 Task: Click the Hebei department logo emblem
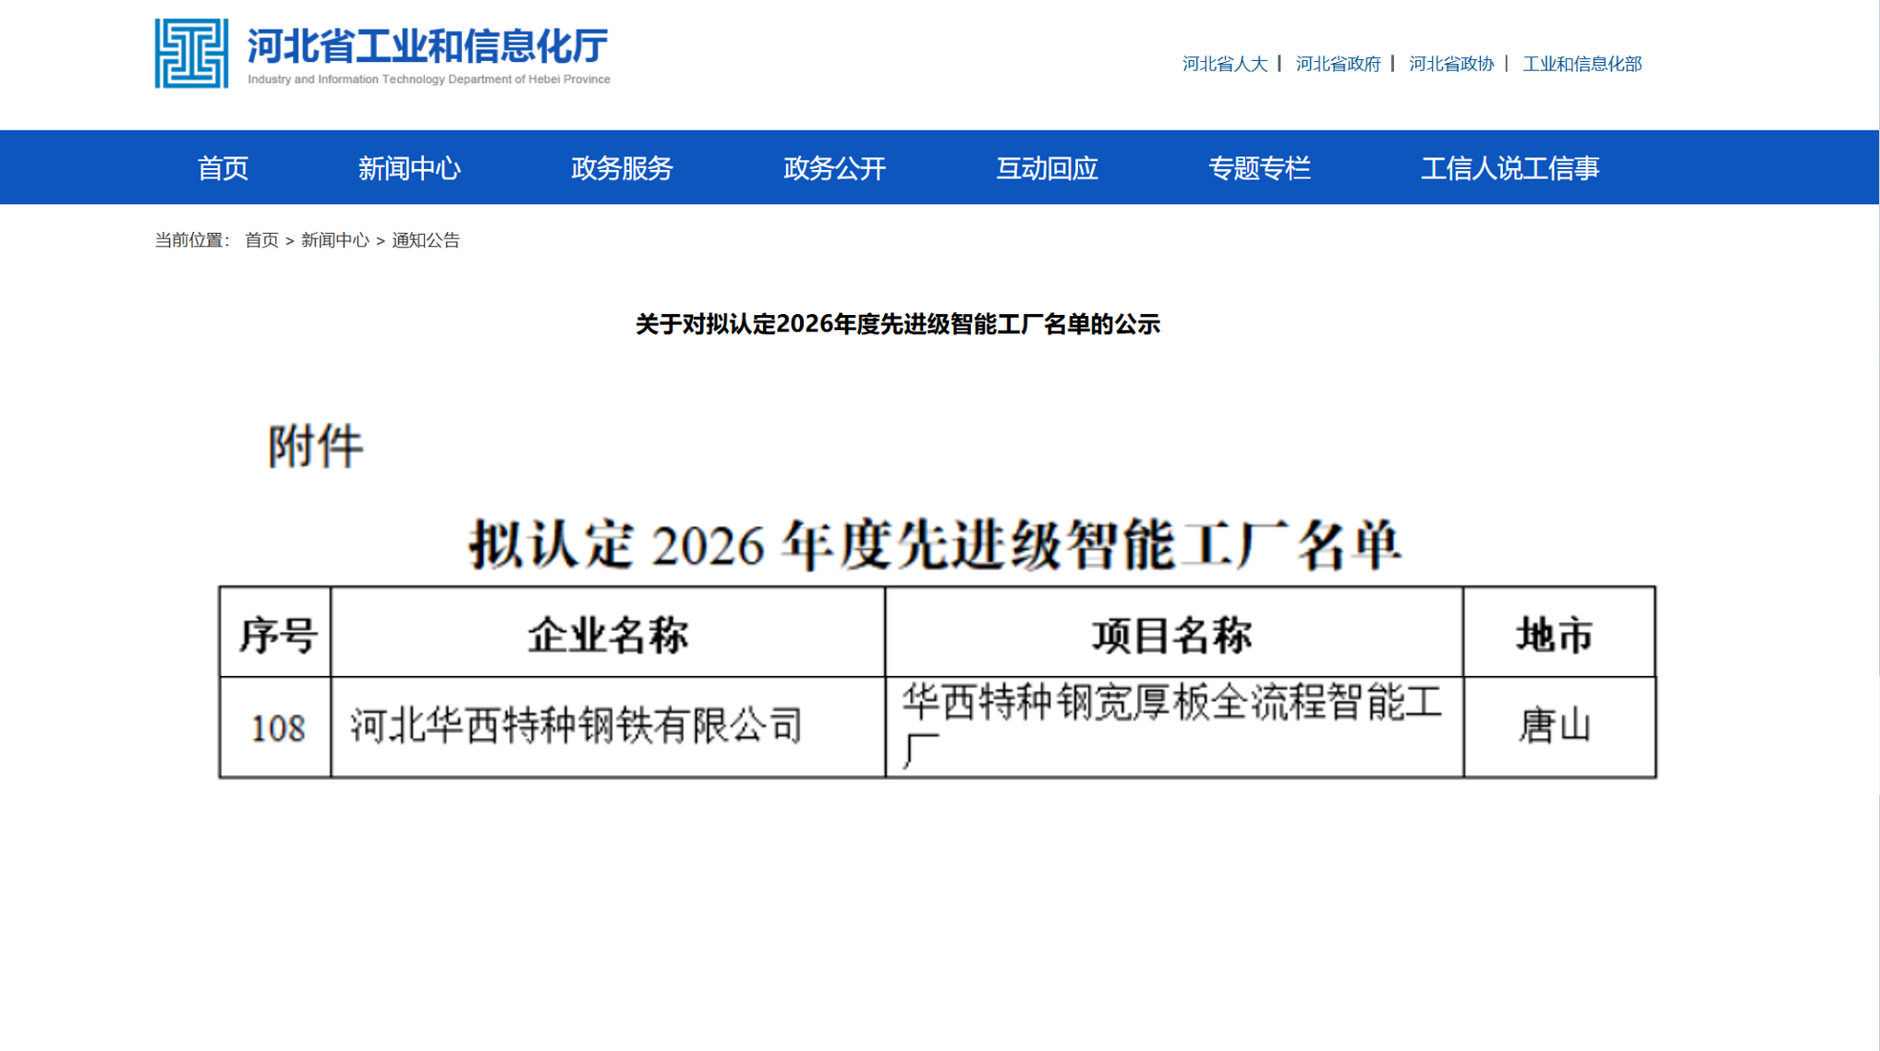[x=192, y=53]
